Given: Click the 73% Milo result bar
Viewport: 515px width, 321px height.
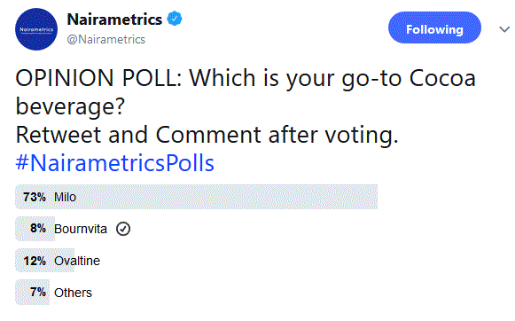Looking at the screenshot, I should click(197, 197).
